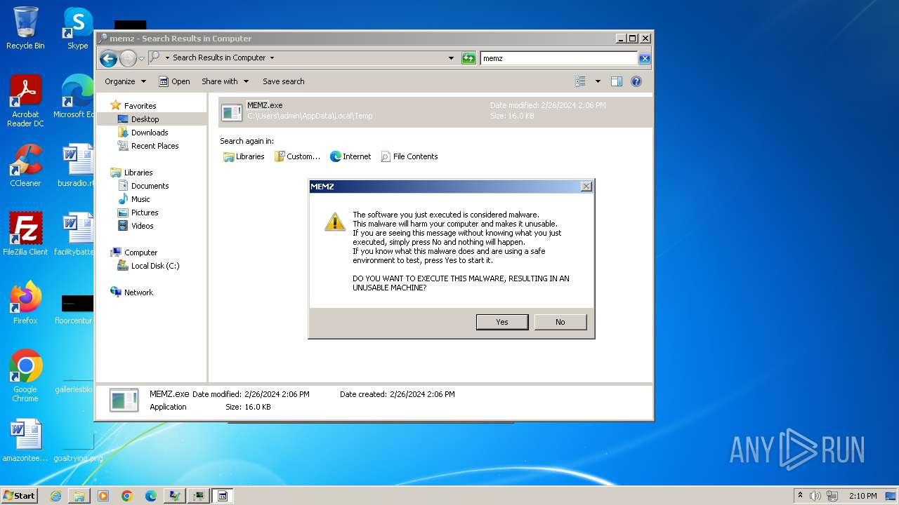Viewport: 899px width, 505px height.
Task: Click the 2:10 PM taskbar clock
Action: click(862, 496)
